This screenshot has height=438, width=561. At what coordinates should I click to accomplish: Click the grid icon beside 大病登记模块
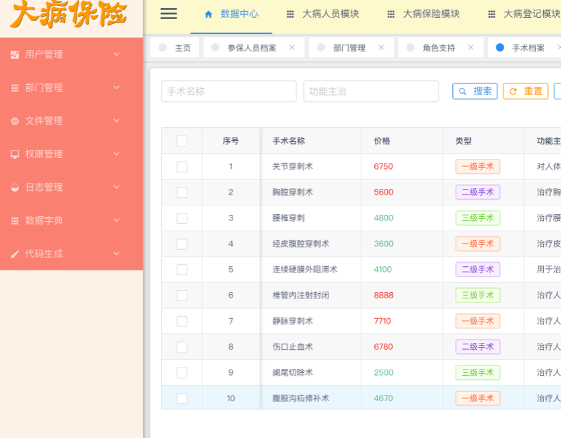[x=492, y=14]
